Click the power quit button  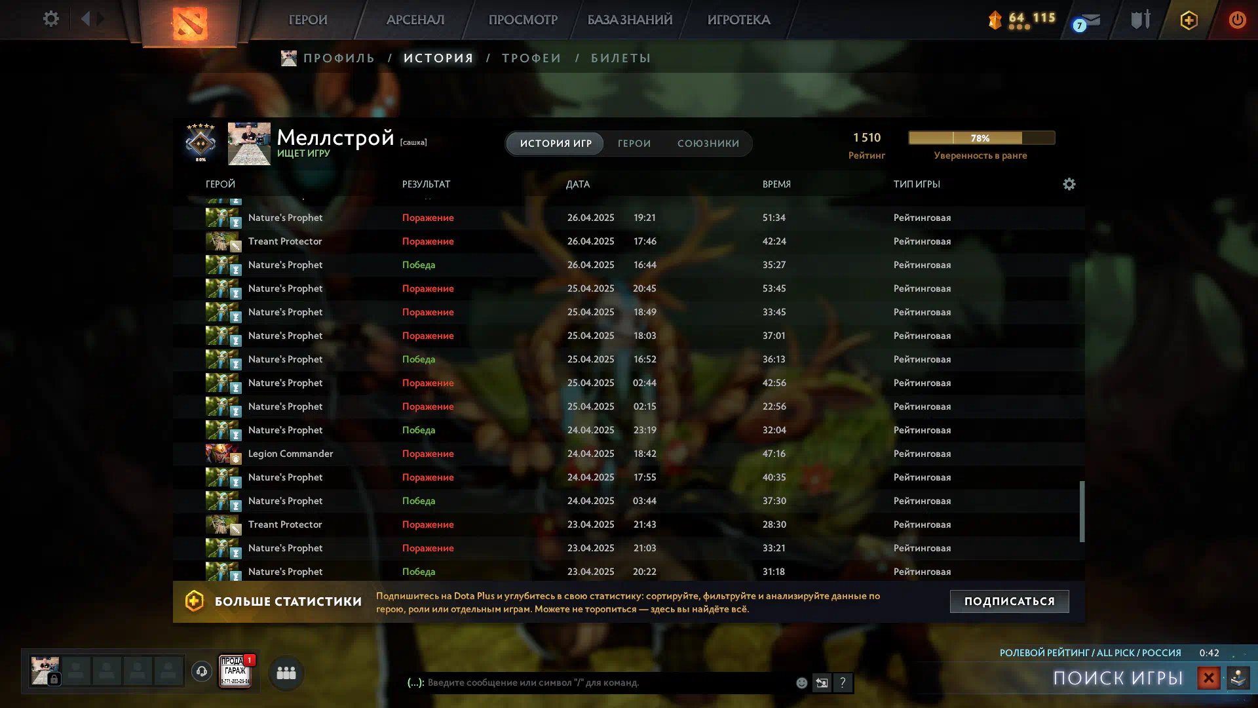point(1237,20)
